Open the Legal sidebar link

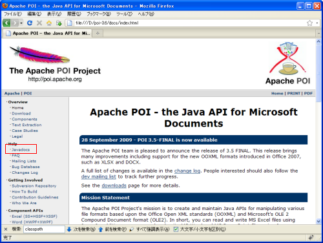pyautogui.click(x=17, y=136)
